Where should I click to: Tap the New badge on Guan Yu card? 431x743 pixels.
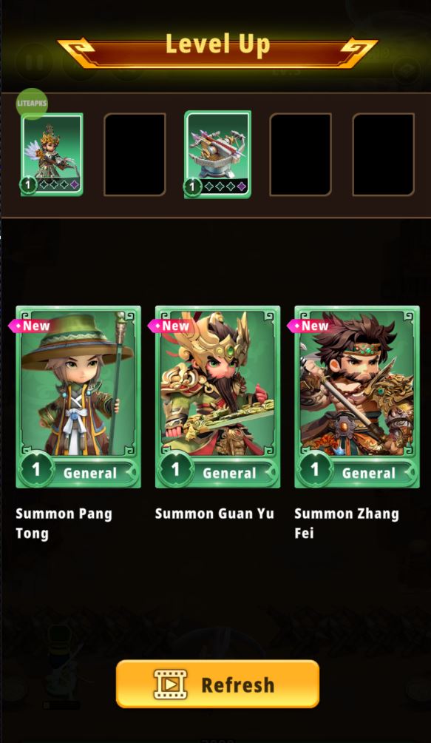point(169,326)
